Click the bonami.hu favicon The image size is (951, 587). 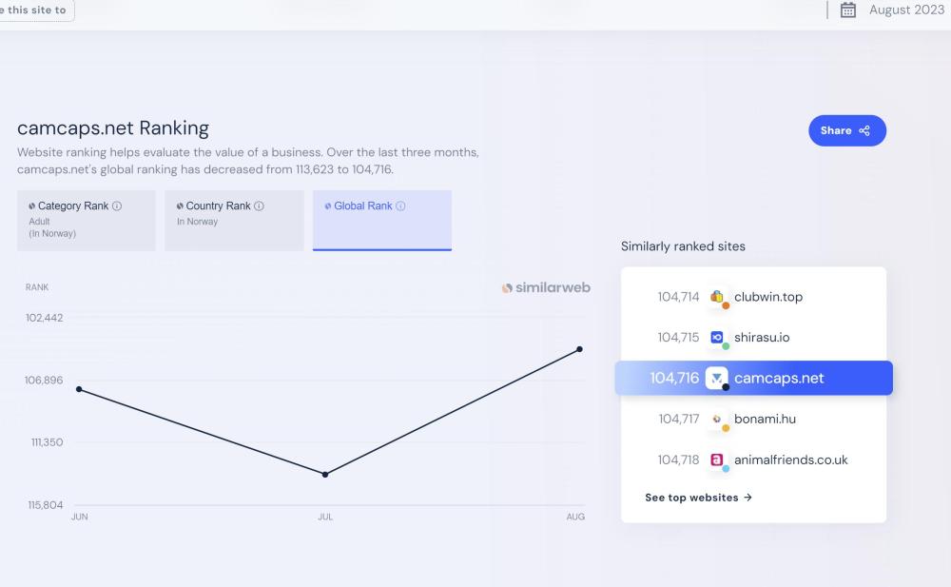click(717, 419)
